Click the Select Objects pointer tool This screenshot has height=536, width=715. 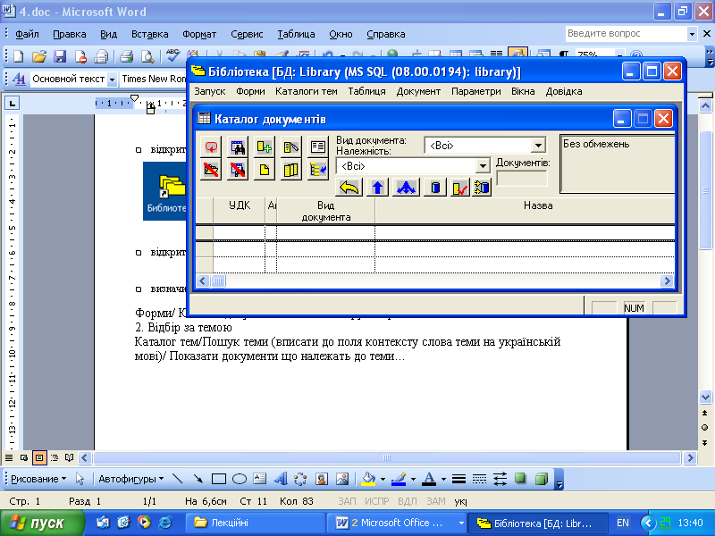coord(80,479)
